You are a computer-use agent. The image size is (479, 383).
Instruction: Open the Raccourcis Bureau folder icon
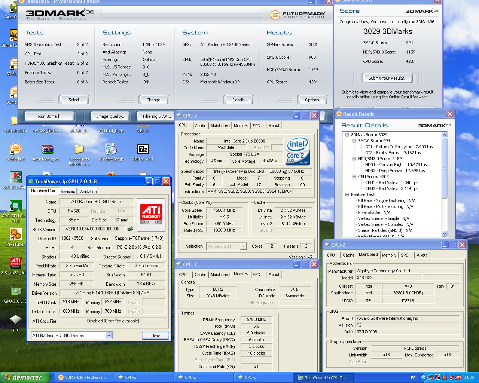(79, 149)
